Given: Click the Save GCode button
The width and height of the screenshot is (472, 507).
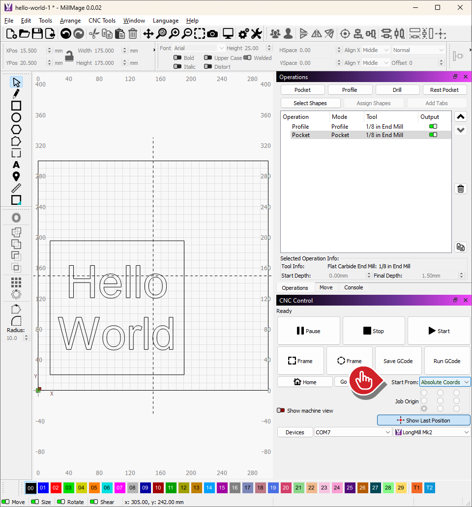Looking at the screenshot, I should click(398, 361).
